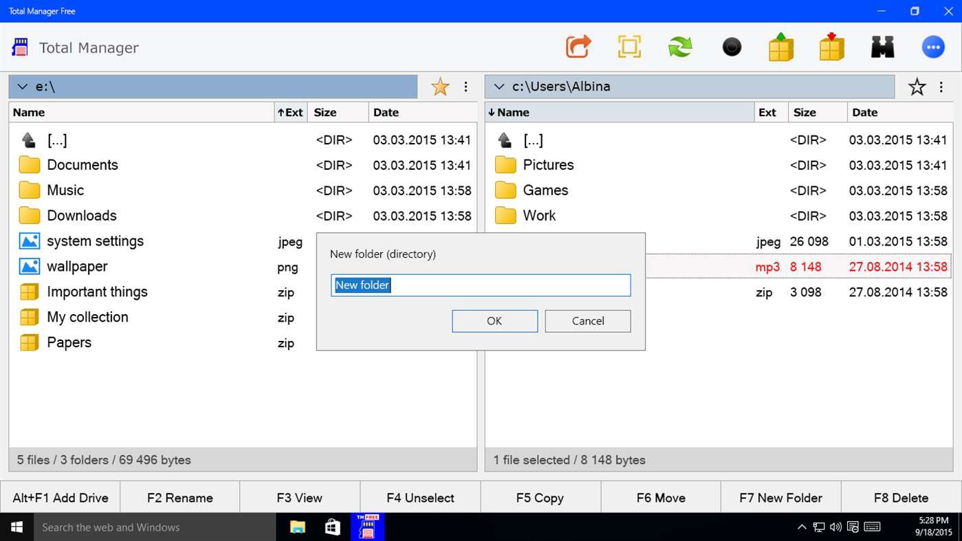Click the system settings image file icon
Image resolution: width=962 pixels, height=541 pixels.
coord(29,241)
